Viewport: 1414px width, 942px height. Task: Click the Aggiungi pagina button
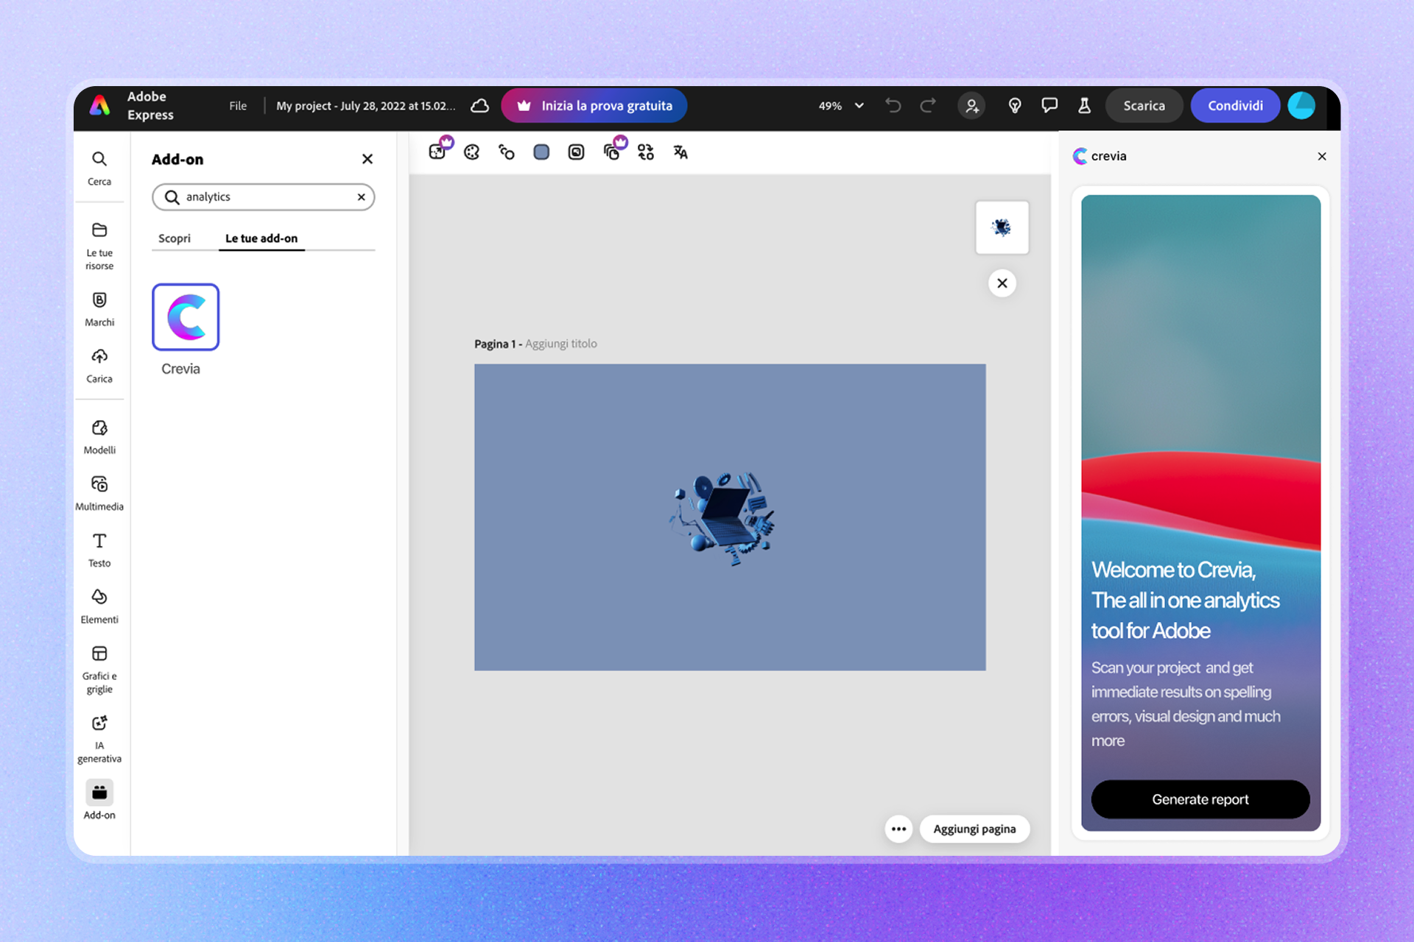click(974, 829)
